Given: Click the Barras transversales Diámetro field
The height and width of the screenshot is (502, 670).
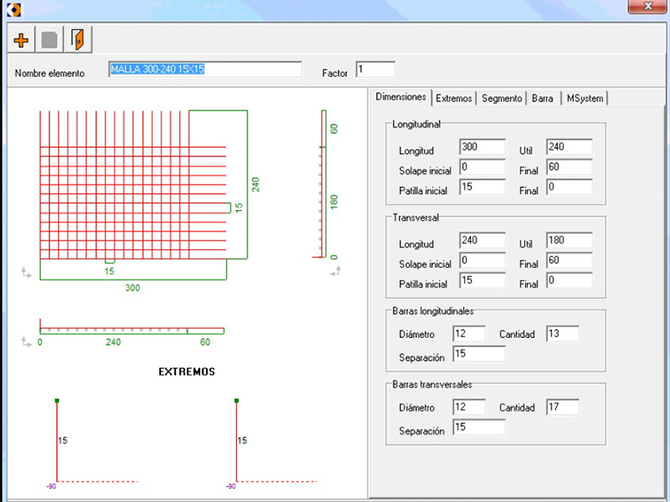Looking at the screenshot, I should [469, 407].
